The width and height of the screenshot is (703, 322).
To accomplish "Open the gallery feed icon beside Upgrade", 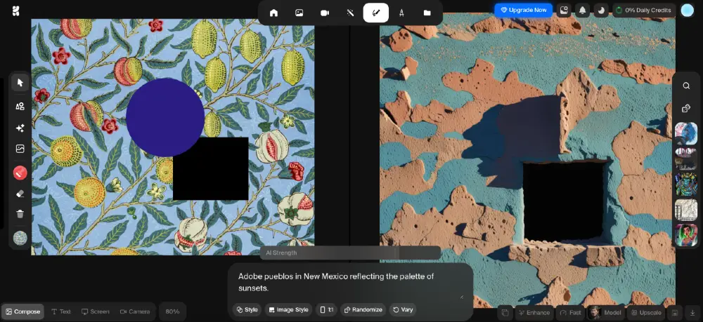I will click(564, 11).
